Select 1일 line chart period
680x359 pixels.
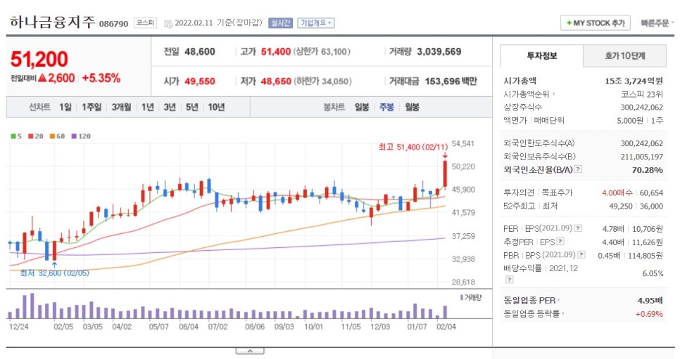[x=65, y=107]
